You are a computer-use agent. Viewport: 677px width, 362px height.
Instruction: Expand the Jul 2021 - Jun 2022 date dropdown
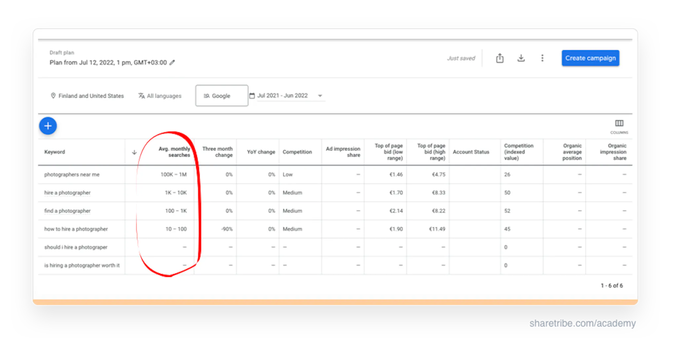tap(320, 96)
